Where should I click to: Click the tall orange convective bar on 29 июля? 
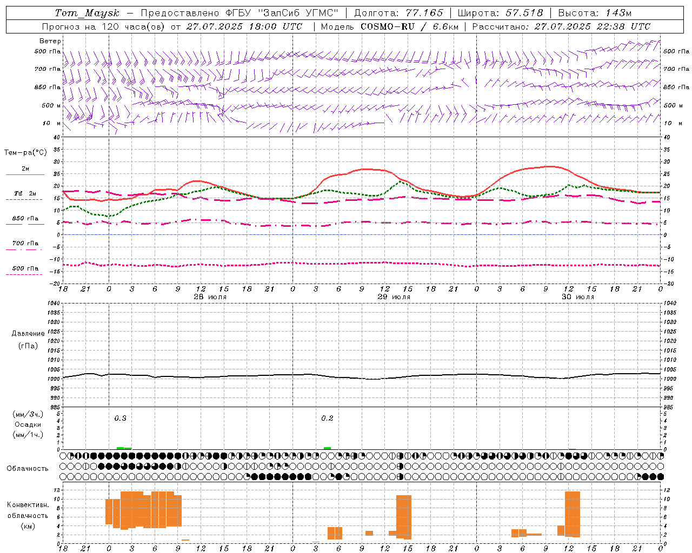pyautogui.click(x=404, y=517)
